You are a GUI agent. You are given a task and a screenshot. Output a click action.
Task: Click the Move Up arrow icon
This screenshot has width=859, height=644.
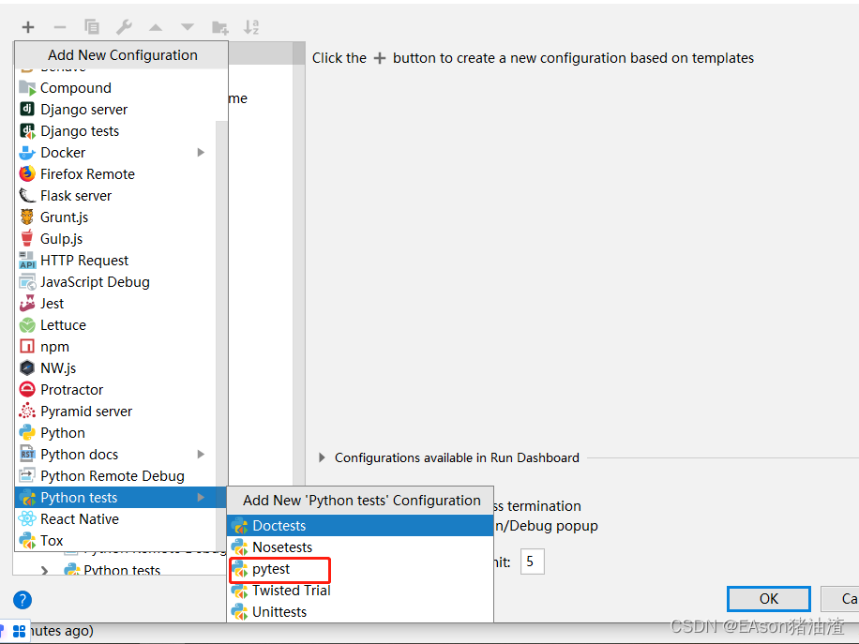coord(156,27)
